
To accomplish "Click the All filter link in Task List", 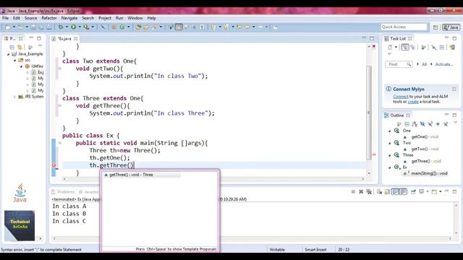I will tap(424, 64).
